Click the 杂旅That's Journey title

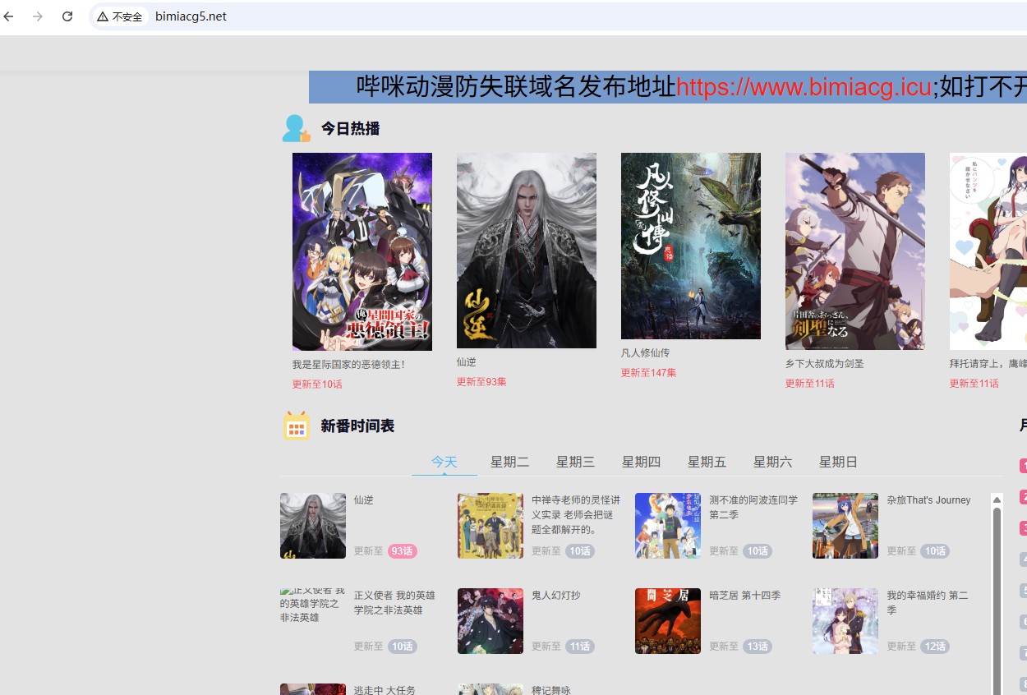(x=928, y=499)
